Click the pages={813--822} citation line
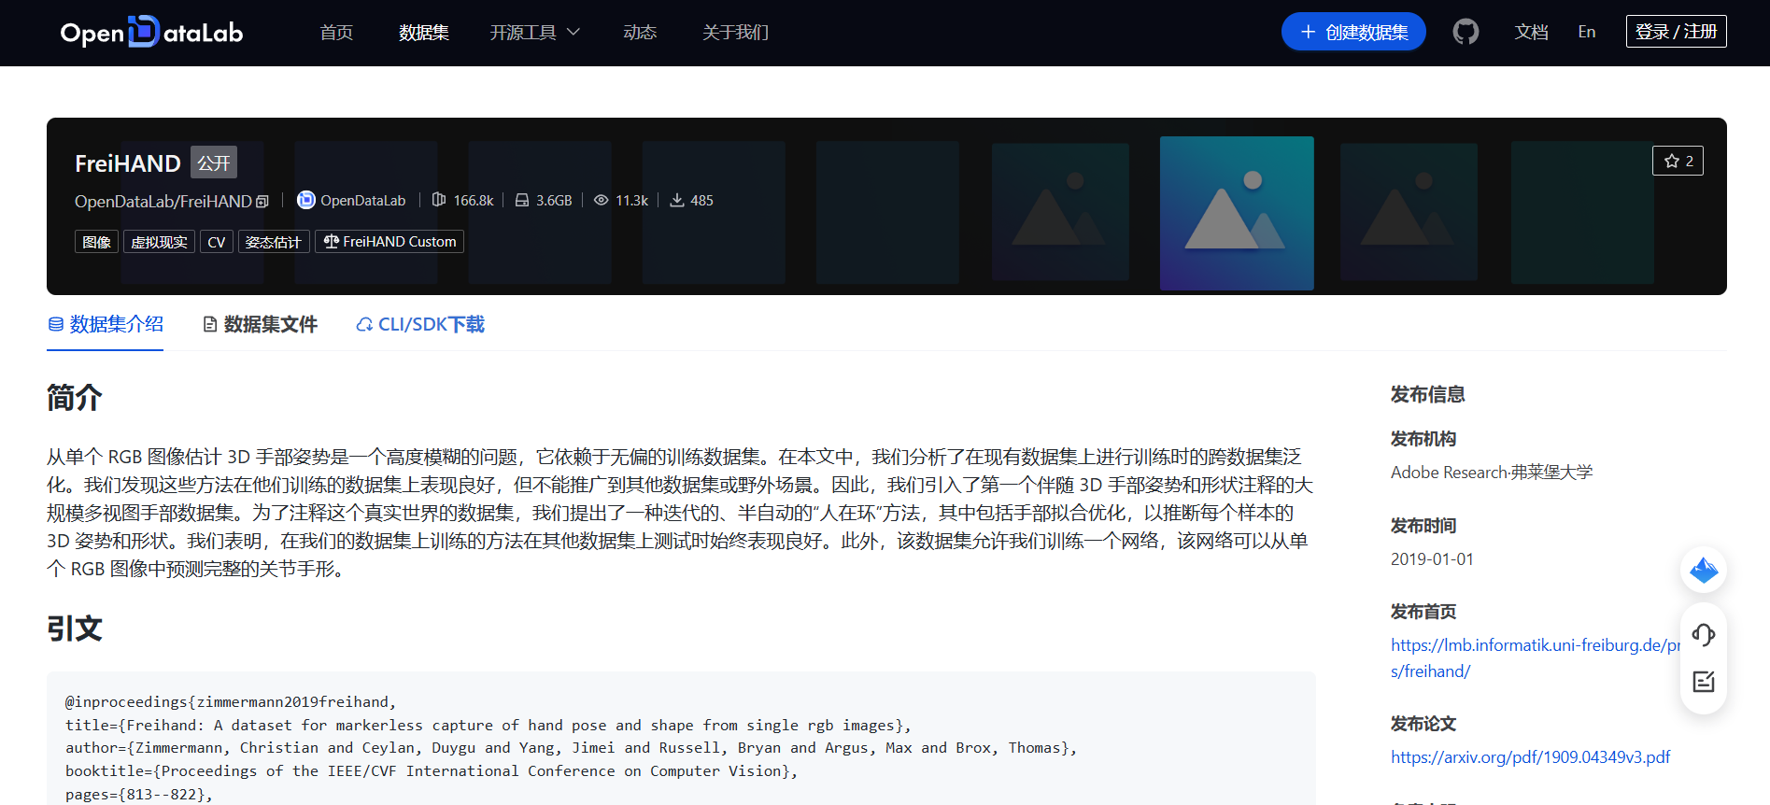1770x805 pixels. [139, 795]
